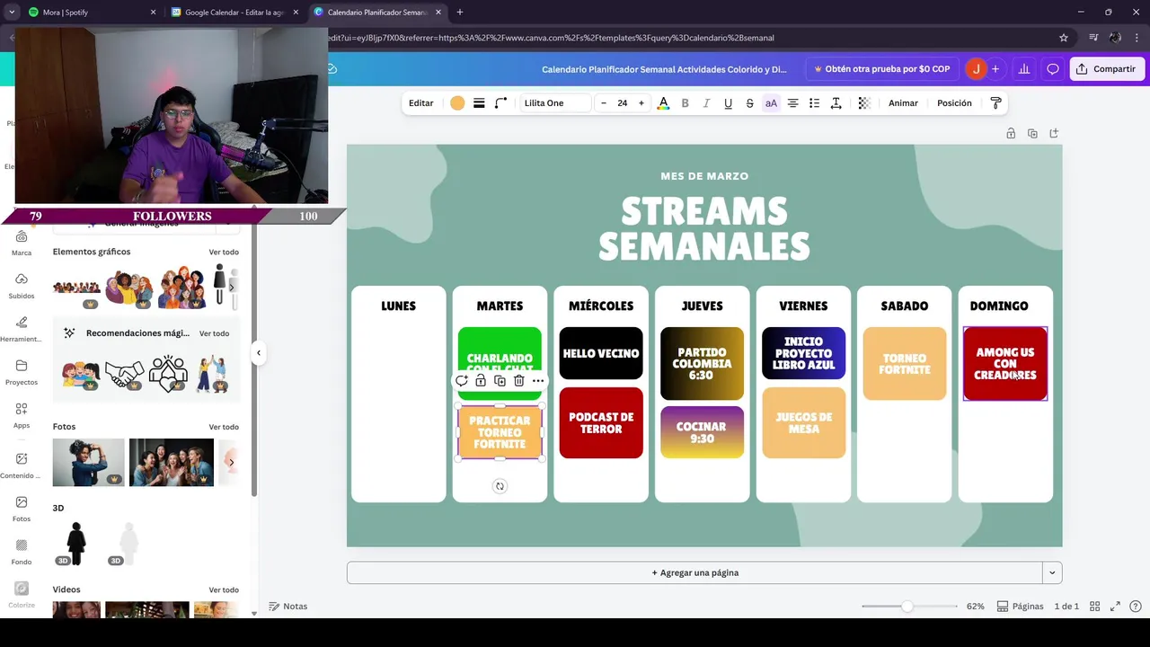This screenshot has width=1150, height=647.
Task: Open the corner rounding option
Action: [x=500, y=103]
